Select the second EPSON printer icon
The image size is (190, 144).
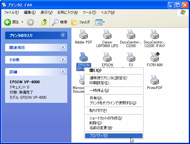tap(107, 57)
